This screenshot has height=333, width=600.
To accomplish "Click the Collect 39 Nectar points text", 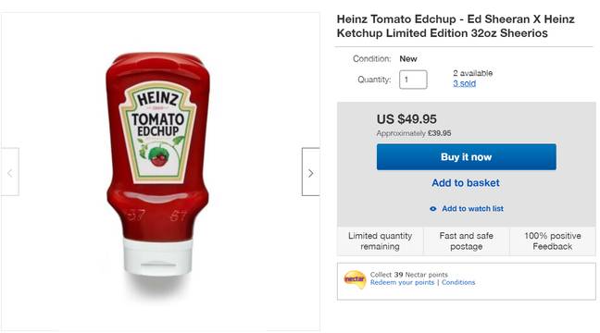I will coord(408,275).
